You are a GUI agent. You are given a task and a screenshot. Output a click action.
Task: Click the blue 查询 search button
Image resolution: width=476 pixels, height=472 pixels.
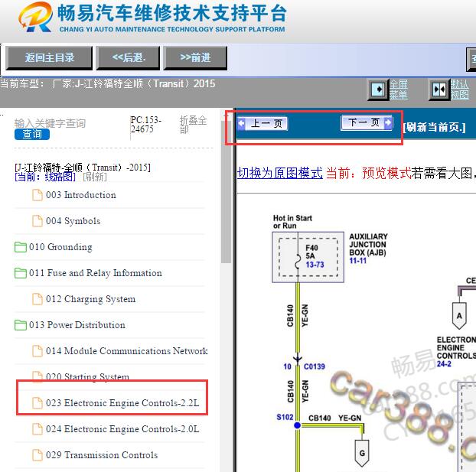tap(32, 134)
